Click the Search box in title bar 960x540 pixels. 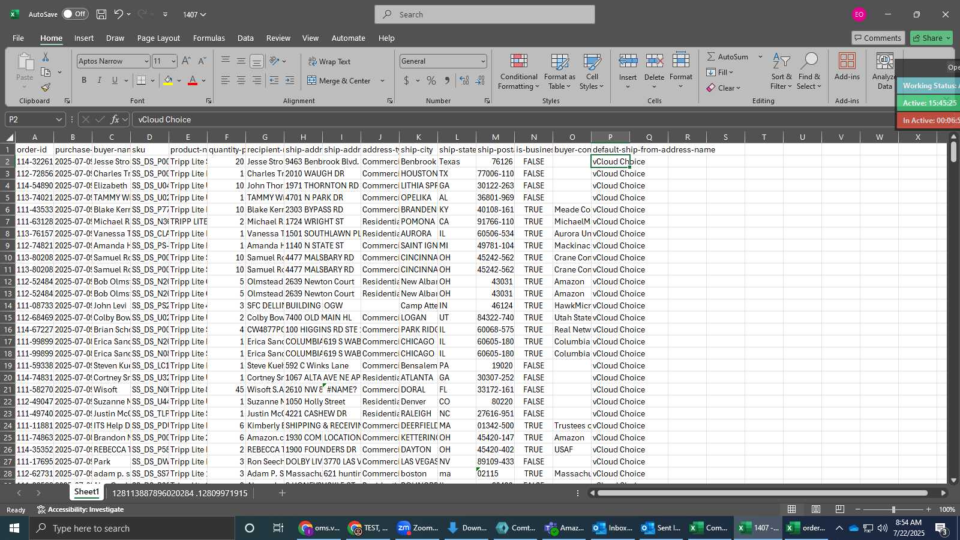coord(485,14)
